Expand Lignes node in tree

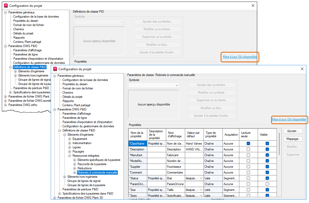(x=70, y=148)
